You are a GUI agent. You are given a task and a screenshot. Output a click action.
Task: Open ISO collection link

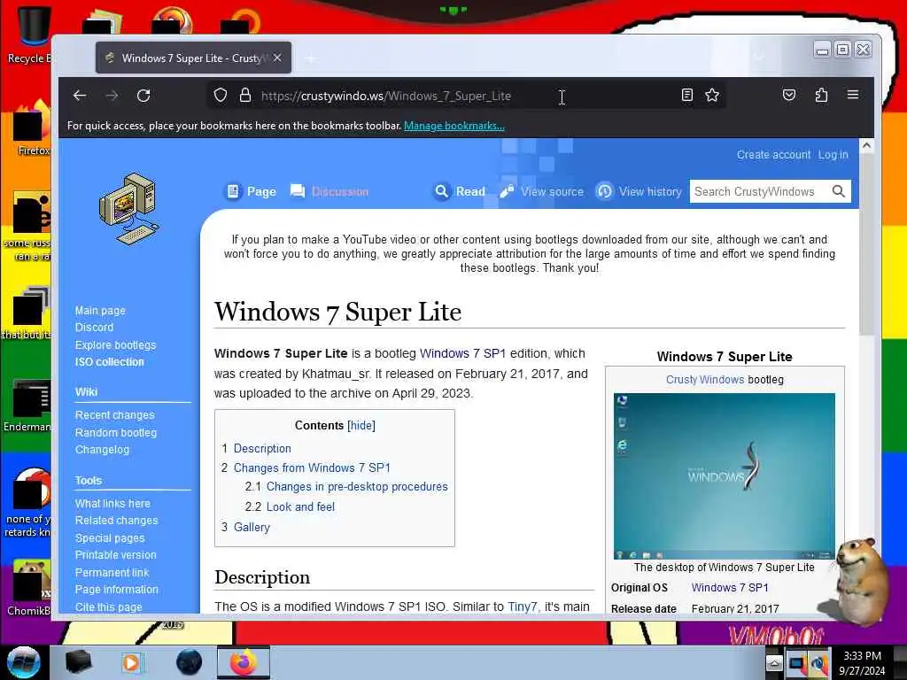point(109,362)
